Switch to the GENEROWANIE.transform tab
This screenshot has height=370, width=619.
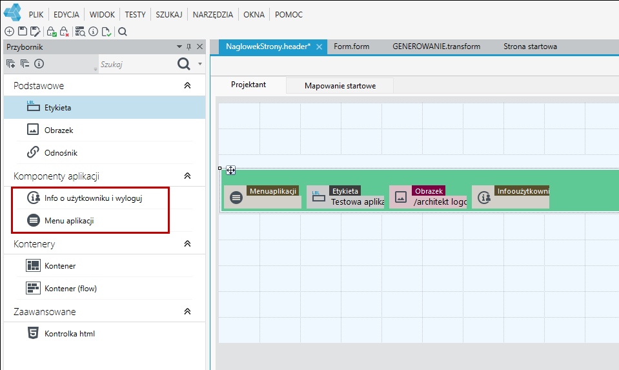click(x=436, y=46)
